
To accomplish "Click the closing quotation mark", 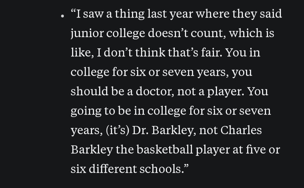I will click(x=186, y=166).
